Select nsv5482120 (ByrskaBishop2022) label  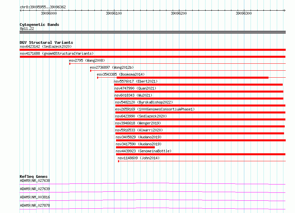point(144,102)
